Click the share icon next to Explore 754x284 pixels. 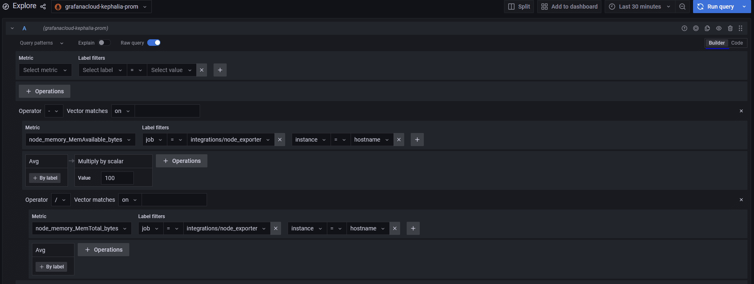(43, 7)
